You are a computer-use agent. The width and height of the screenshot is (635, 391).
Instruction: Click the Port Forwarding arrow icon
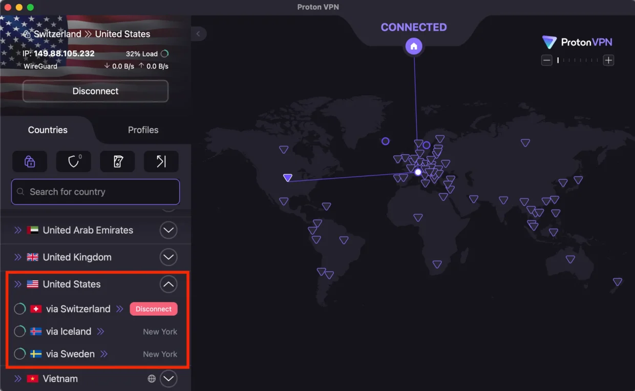pyautogui.click(x=161, y=161)
